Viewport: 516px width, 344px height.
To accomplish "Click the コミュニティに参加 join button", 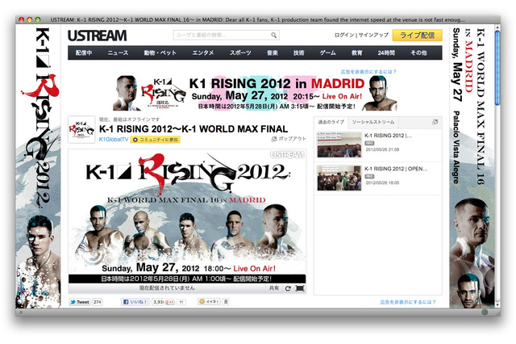I will (156, 140).
